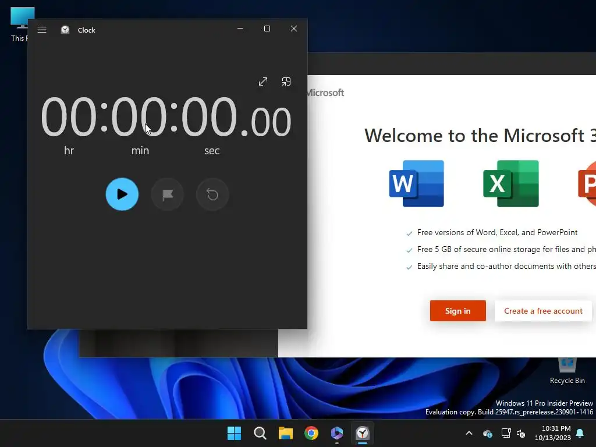
Task: Click OneDrive cloud tray icon
Action: [488, 433]
